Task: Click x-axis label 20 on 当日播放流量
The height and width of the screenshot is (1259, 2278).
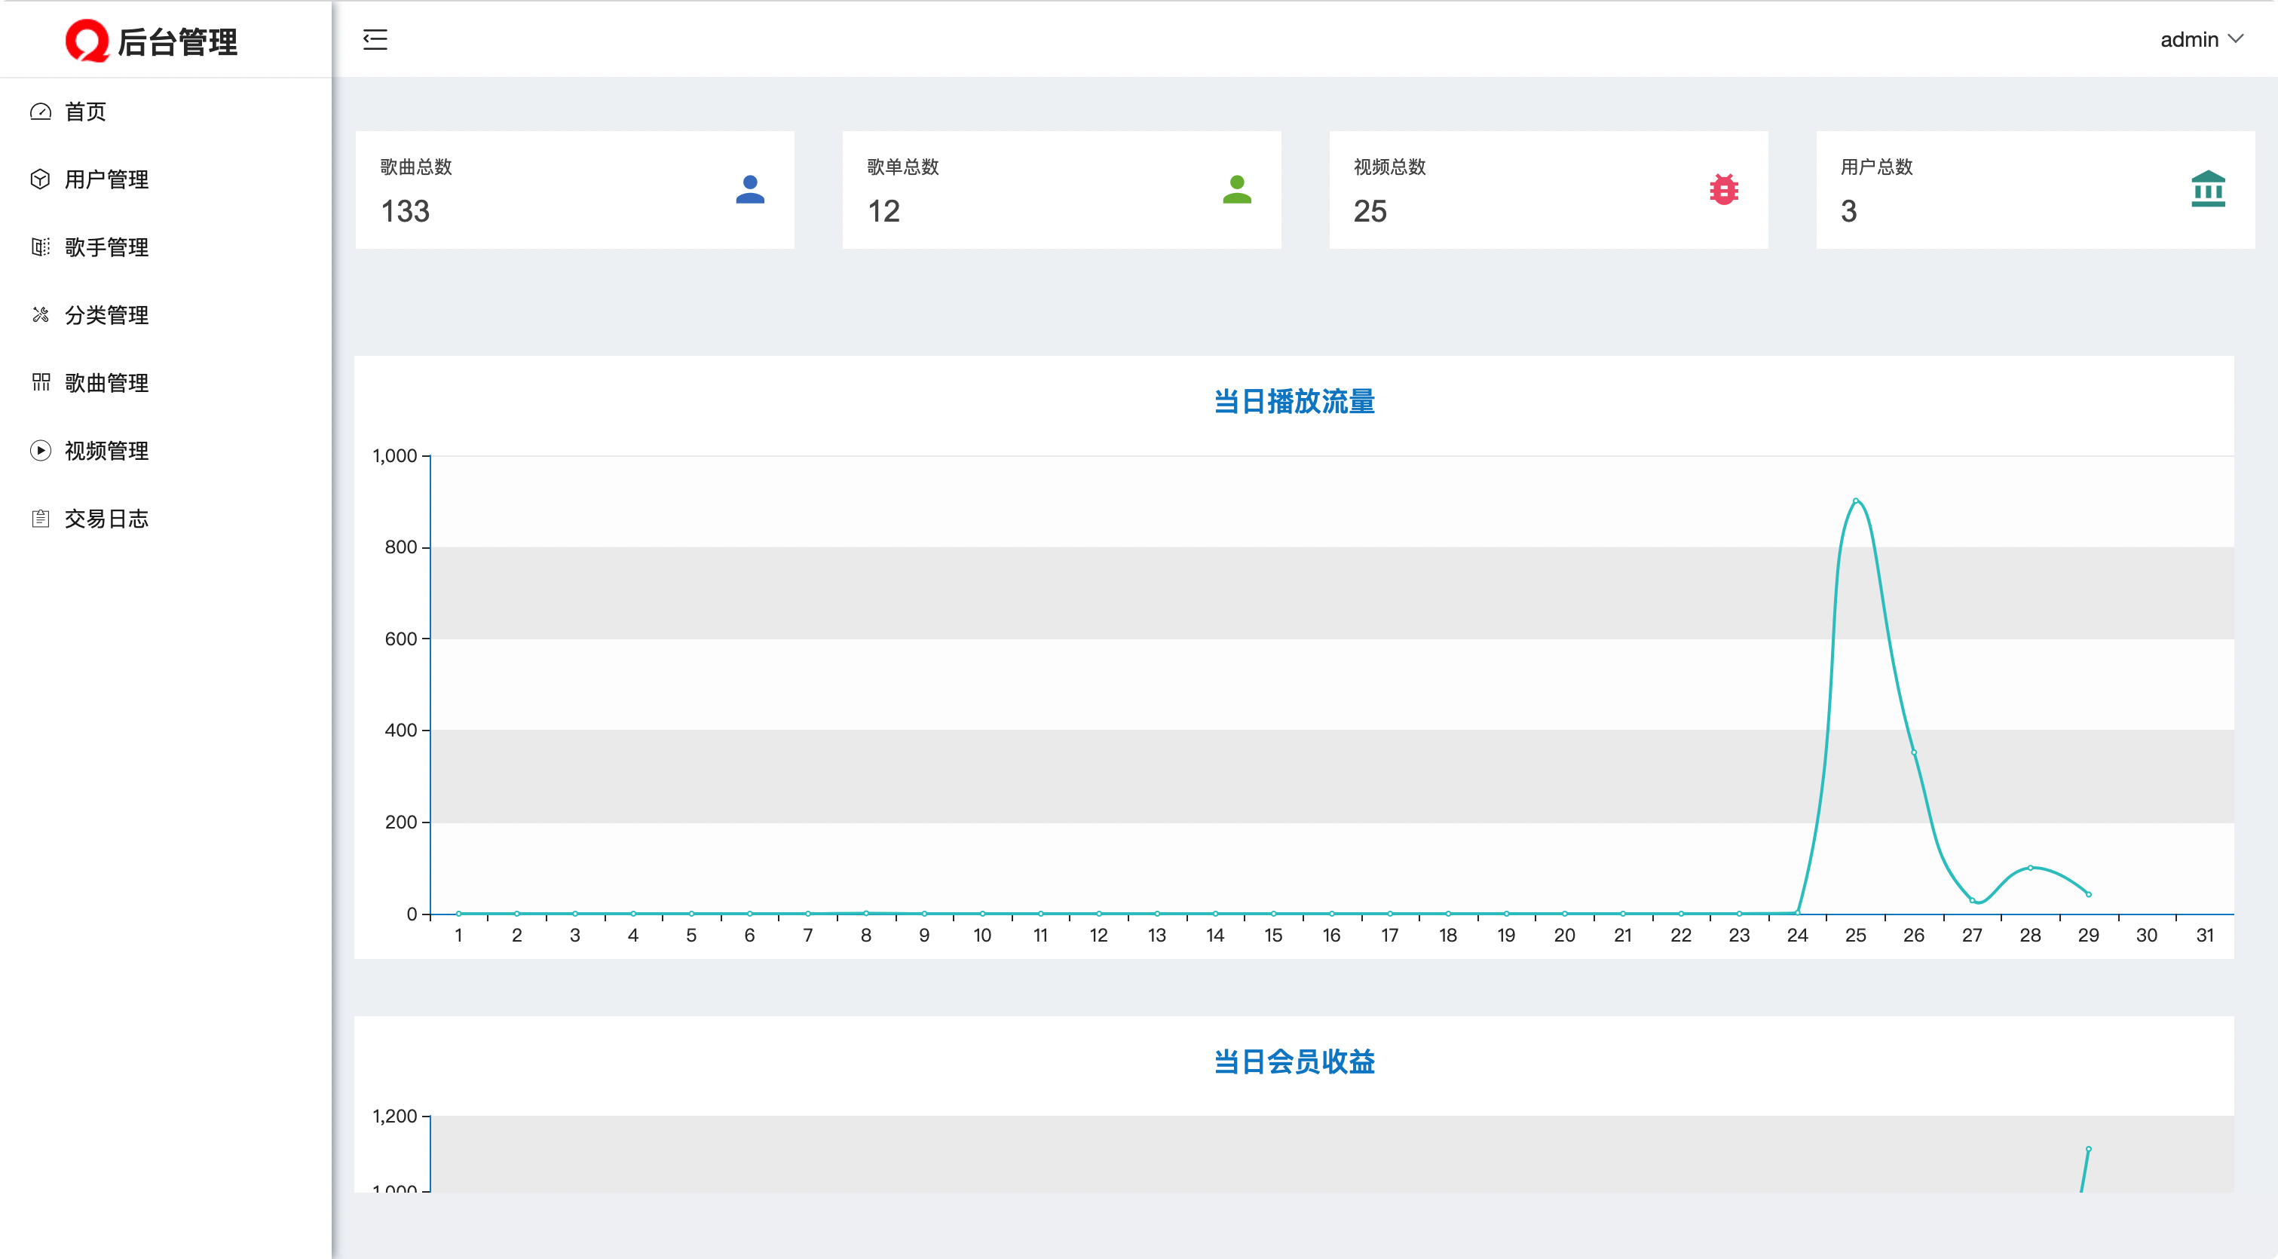Action: (x=1564, y=936)
